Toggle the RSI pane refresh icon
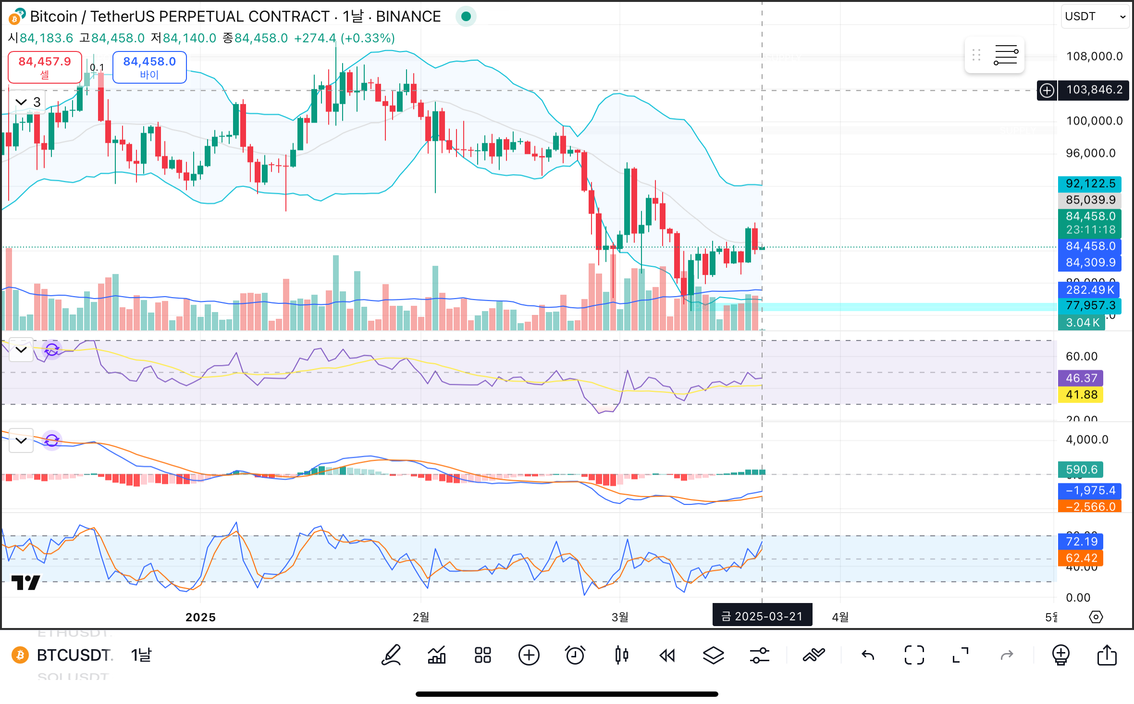This screenshot has width=1134, height=704. click(52, 350)
